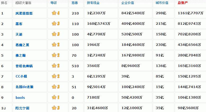Click the star level icon for CC小妞
The height and width of the screenshot is (112, 206).
click(x=56, y=76)
